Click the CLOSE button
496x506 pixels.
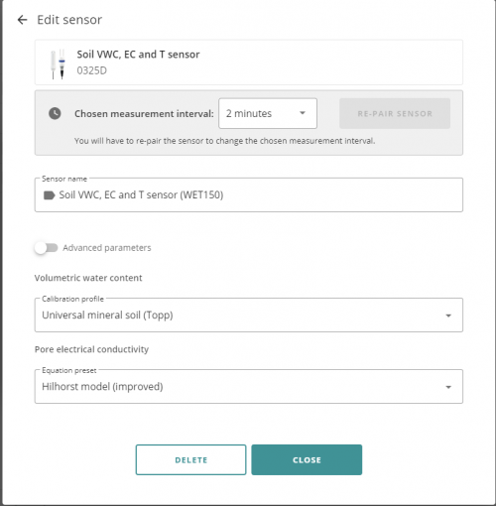[x=307, y=459]
